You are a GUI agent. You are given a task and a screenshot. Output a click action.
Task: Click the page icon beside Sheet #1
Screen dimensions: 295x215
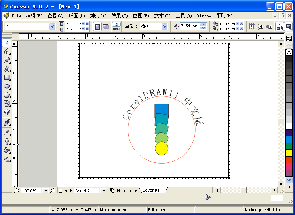(x=60, y=191)
